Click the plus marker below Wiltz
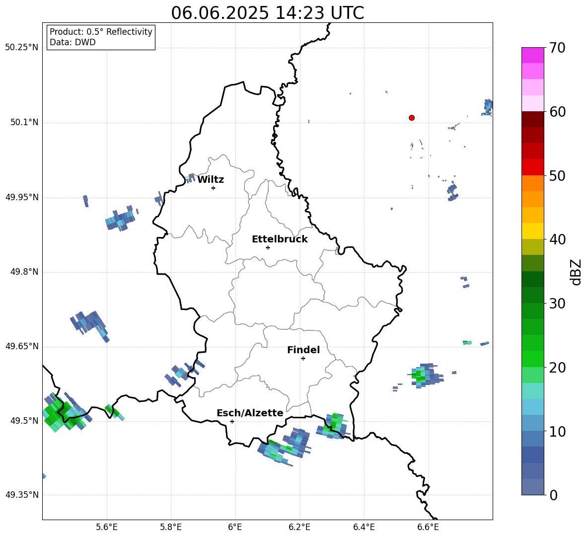This screenshot has width=588, height=537. [214, 188]
